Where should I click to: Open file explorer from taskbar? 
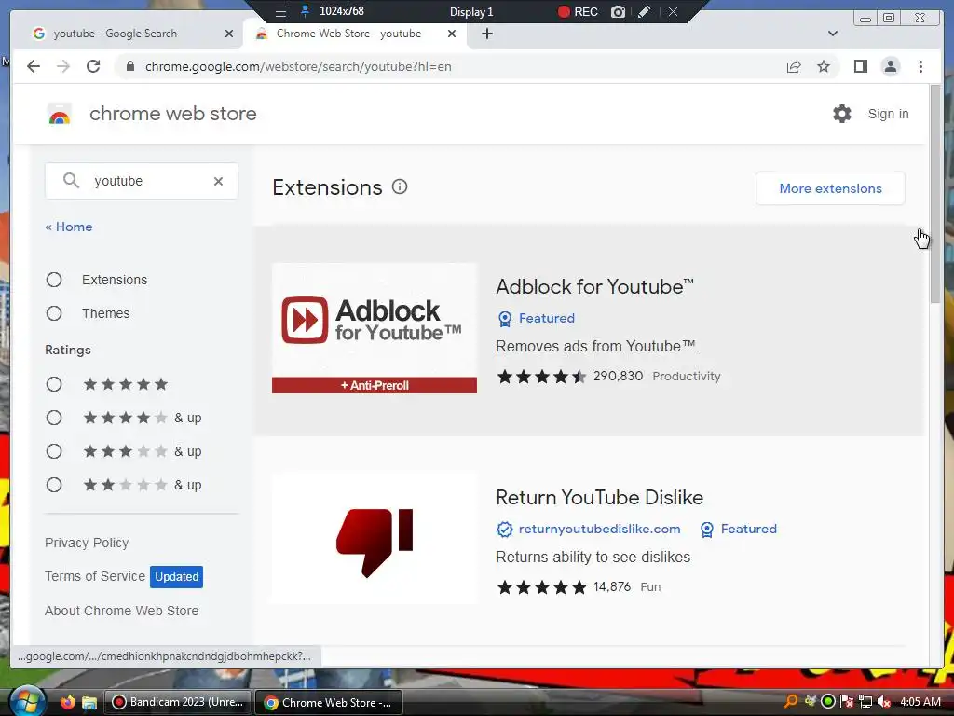point(89,703)
